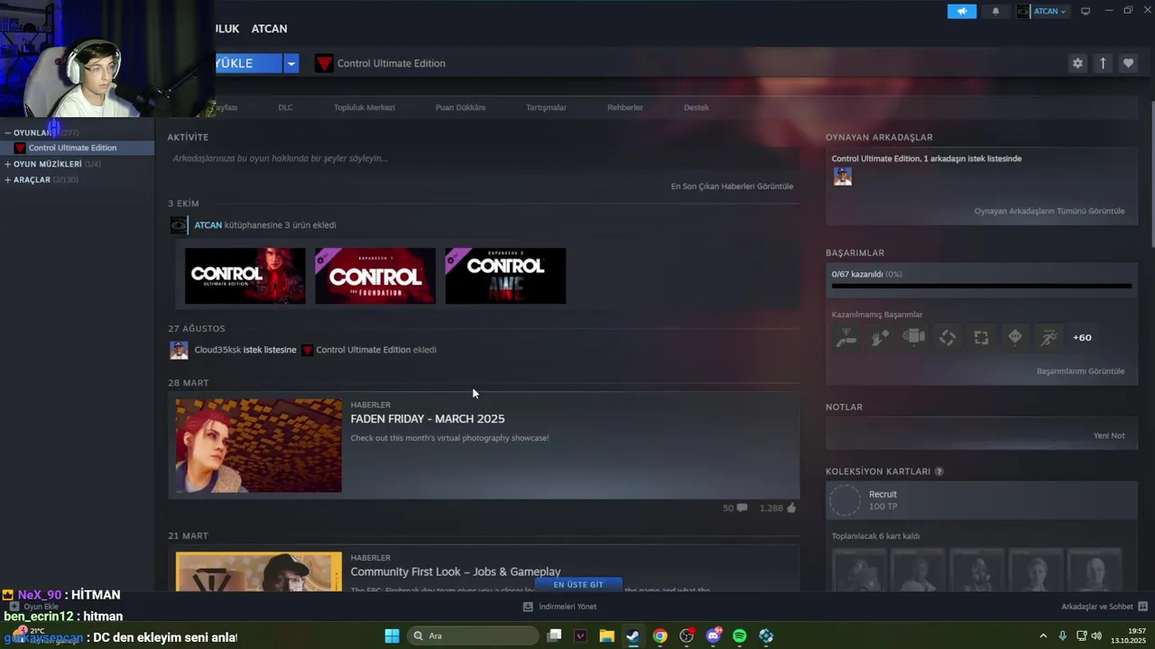Open the ATCAN top navigation menu

point(269,29)
